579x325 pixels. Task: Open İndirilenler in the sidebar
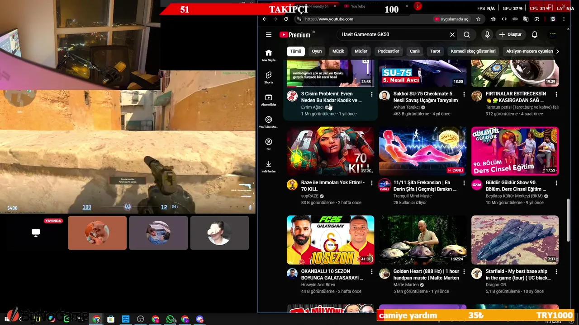click(x=269, y=167)
